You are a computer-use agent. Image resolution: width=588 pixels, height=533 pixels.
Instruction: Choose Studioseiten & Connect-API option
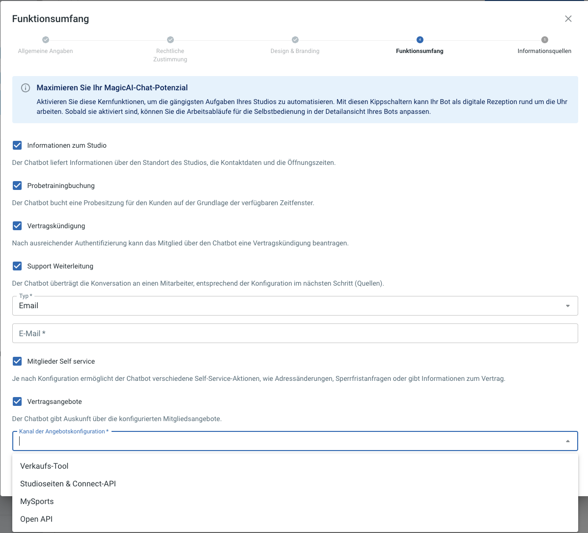point(295,483)
